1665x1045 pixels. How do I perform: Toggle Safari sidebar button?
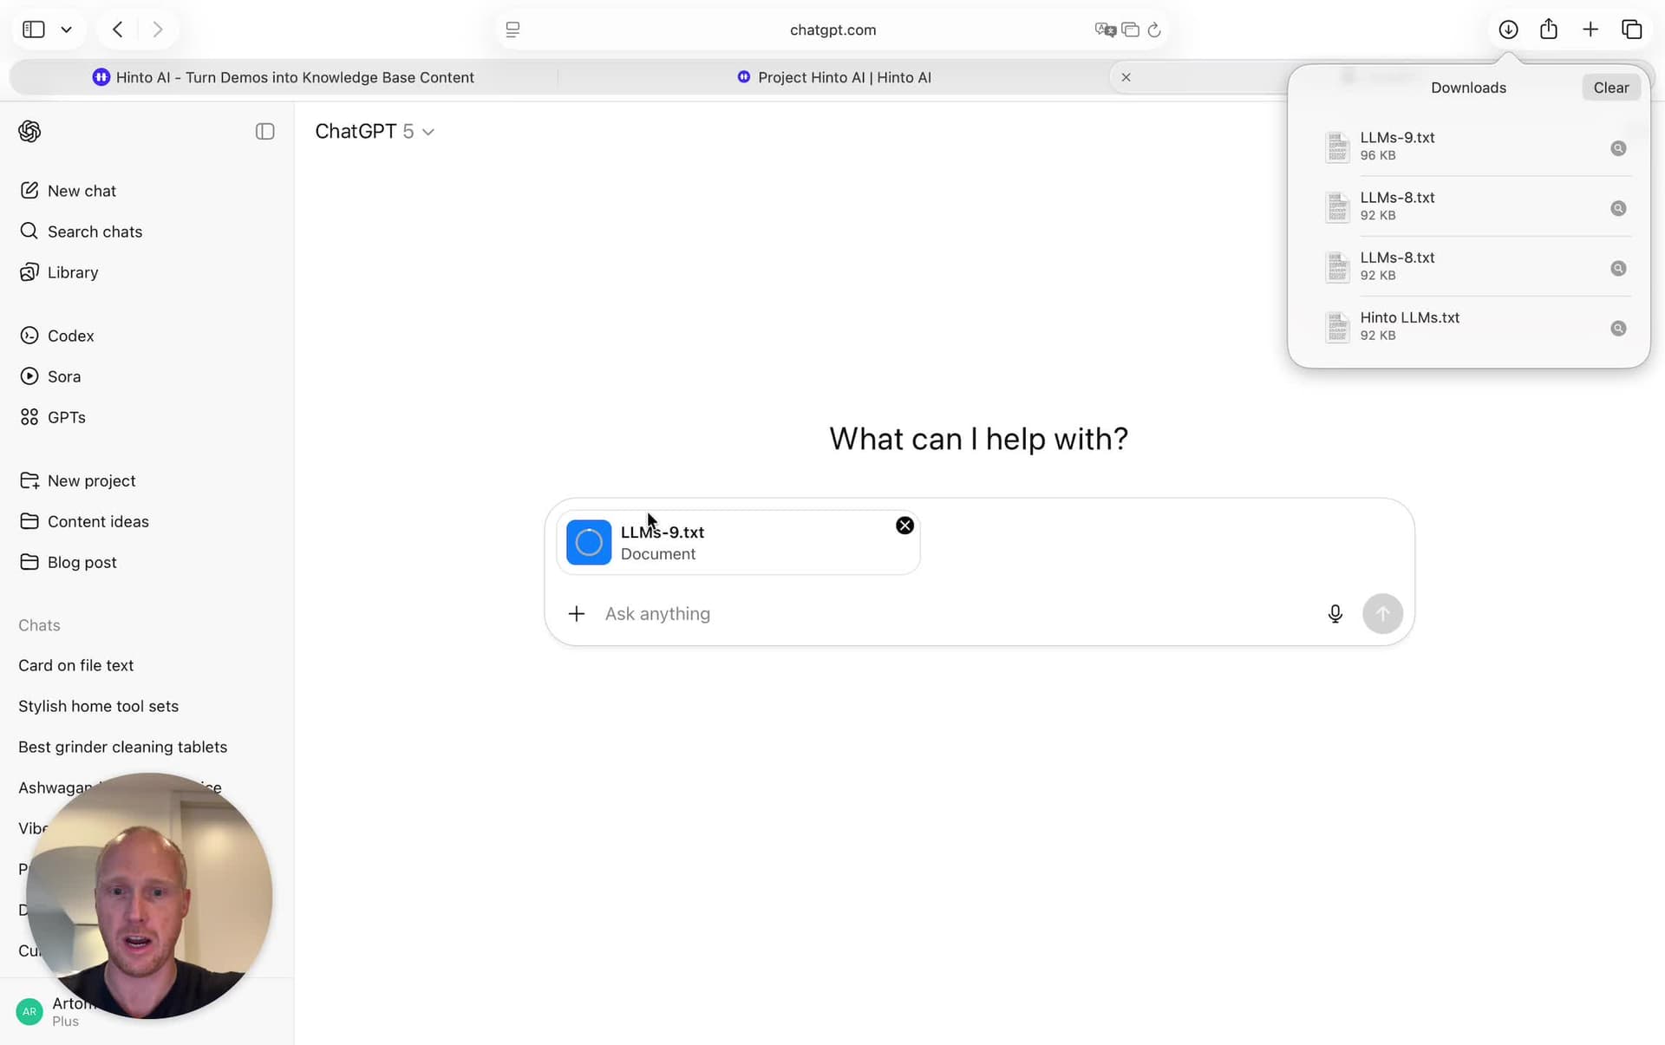pos(34,29)
